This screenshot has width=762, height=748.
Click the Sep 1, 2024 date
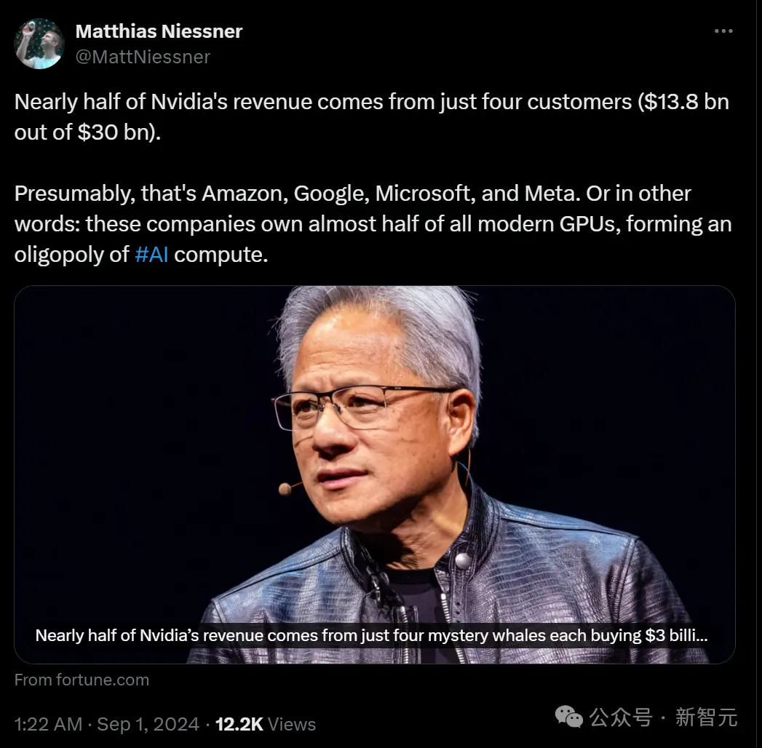click(148, 724)
